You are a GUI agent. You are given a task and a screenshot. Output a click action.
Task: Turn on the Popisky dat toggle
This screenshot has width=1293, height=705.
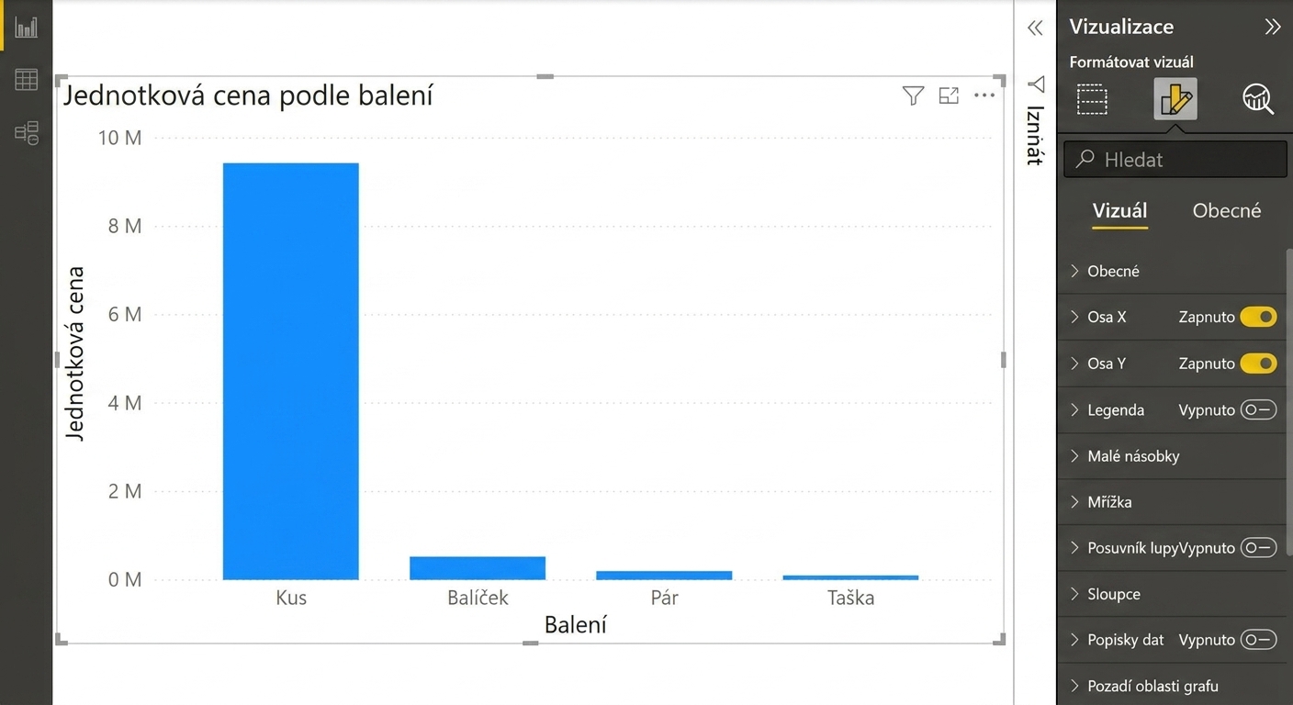(x=1258, y=640)
